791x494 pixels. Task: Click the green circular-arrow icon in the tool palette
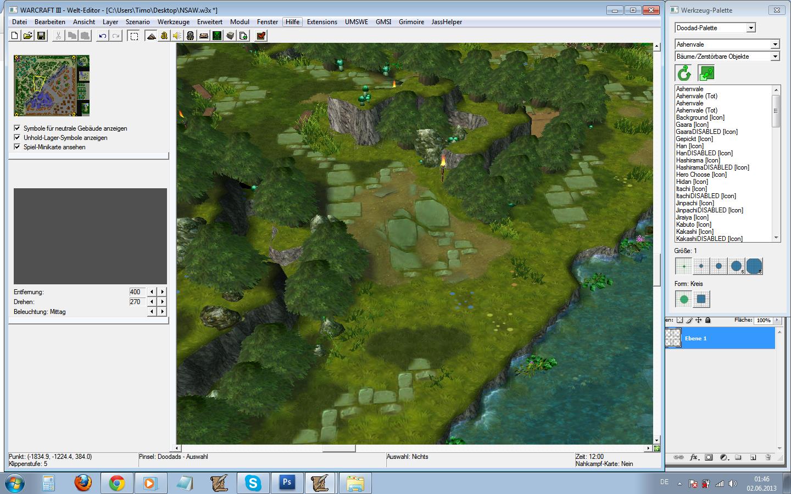[x=684, y=73]
